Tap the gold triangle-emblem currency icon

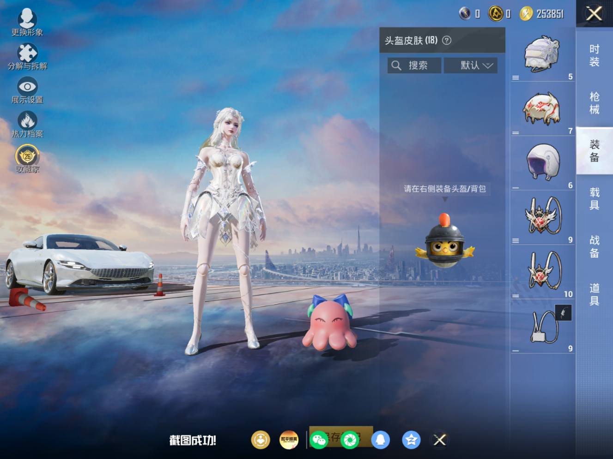[496, 13]
